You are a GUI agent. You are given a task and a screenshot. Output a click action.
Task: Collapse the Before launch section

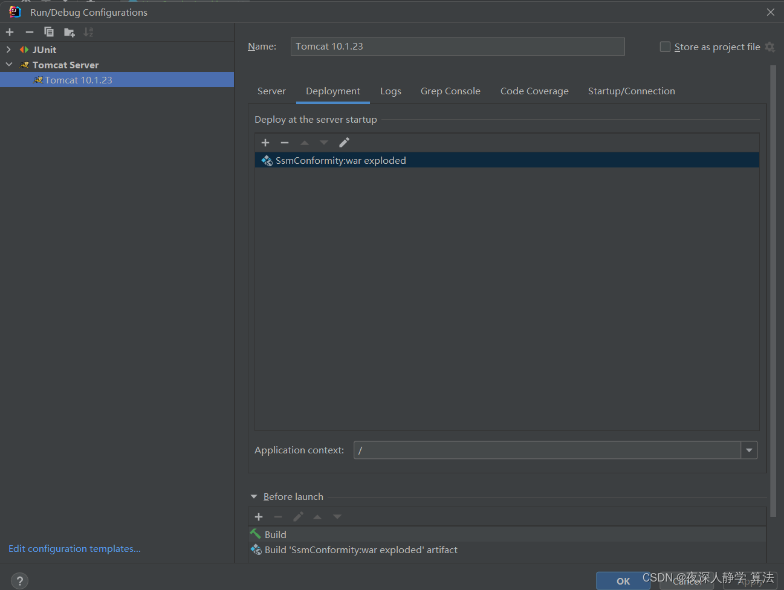[x=254, y=497]
